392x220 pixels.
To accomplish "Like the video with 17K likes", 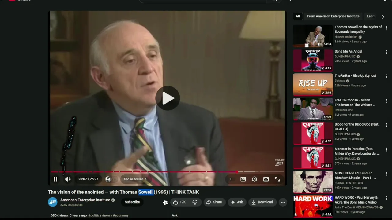I will tap(179, 202).
